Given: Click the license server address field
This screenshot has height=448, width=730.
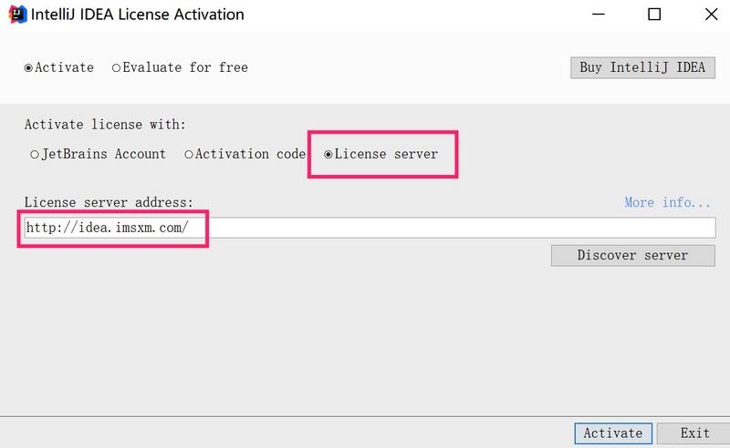Looking at the screenshot, I should [x=370, y=228].
